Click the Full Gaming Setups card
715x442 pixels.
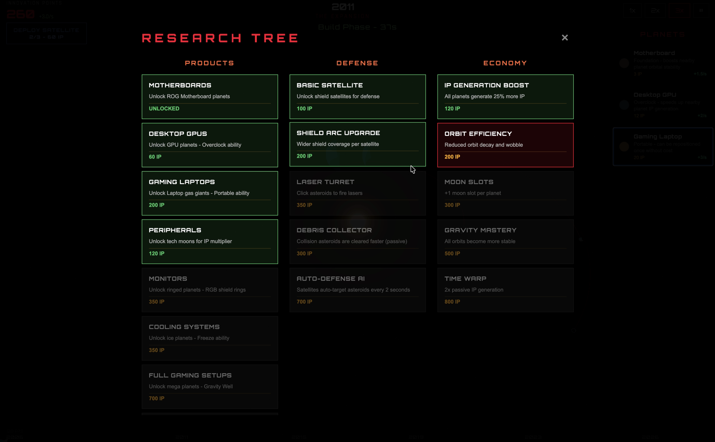pos(210,387)
